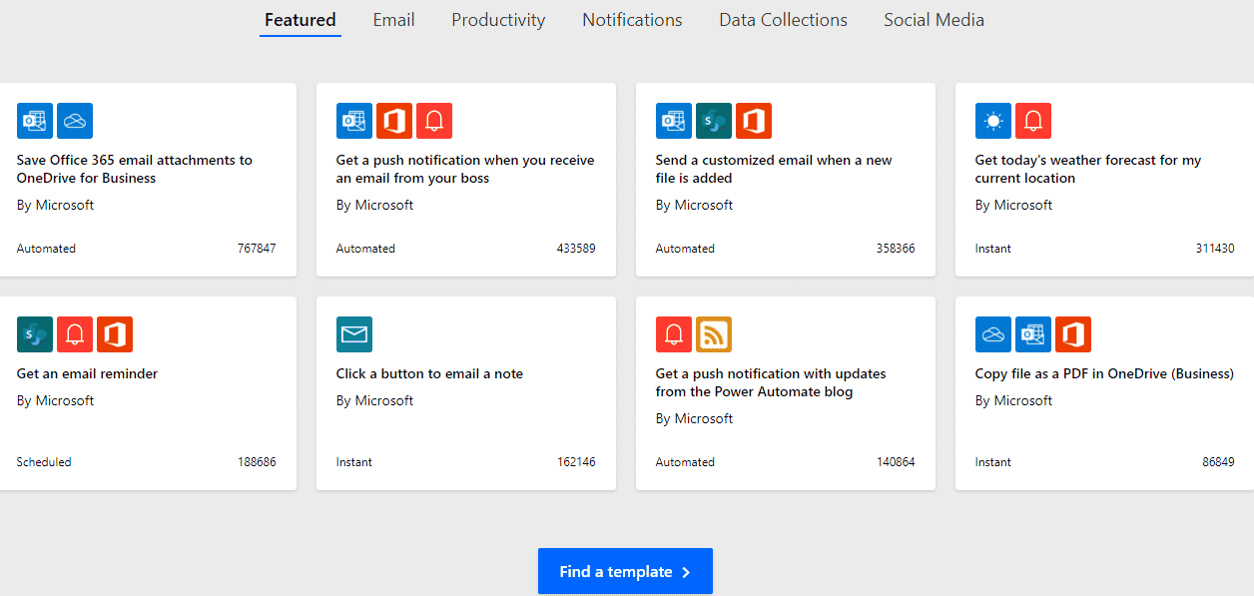Click Instant label on Copy file as PDF card
Image resolution: width=1254 pixels, height=596 pixels.
pyautogui.click(x=993, y=462)
